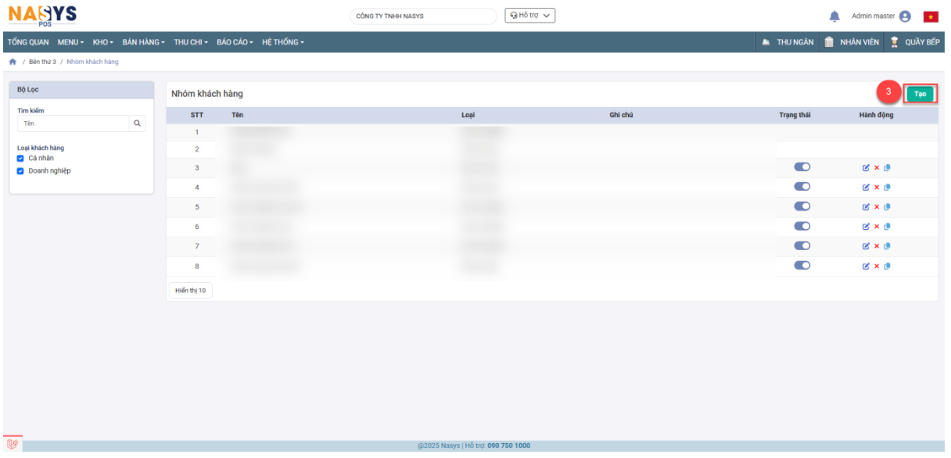Click the green Tạo create button

click(920, 94)
